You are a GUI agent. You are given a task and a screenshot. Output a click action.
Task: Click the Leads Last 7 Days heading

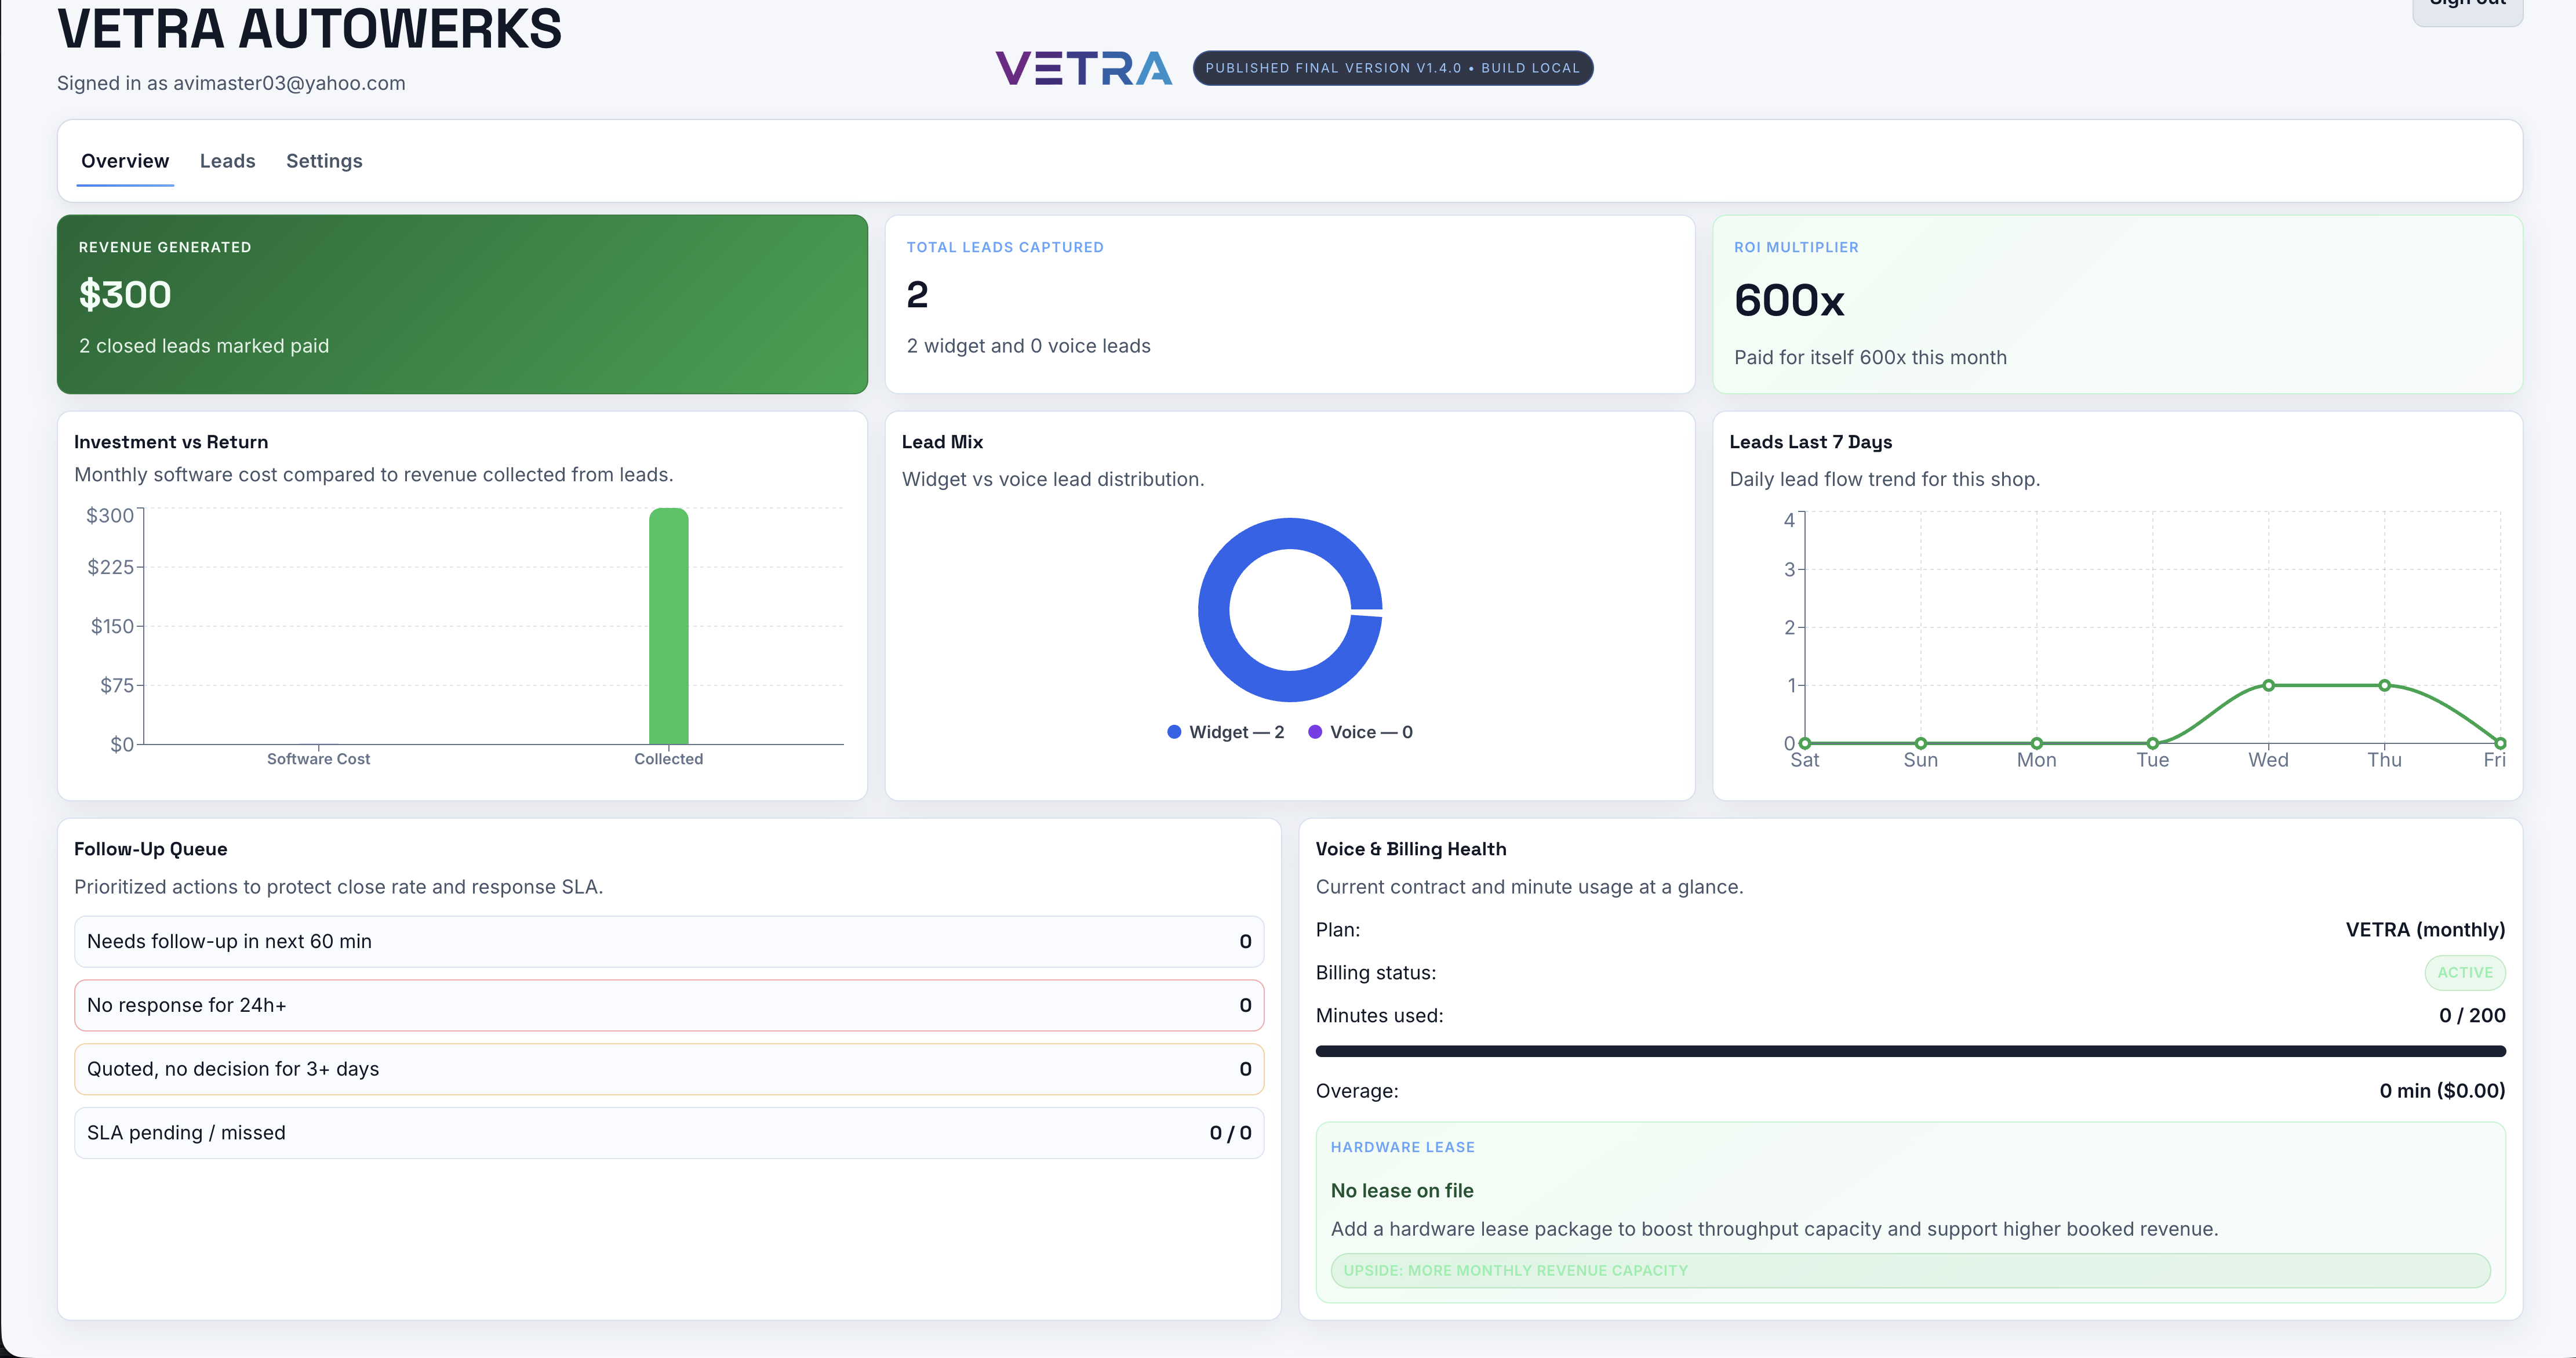(1810, 442)
